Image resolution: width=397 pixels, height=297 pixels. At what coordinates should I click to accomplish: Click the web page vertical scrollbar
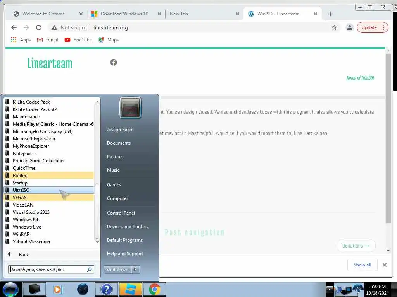pyautogui.click(x=388, y=138)
